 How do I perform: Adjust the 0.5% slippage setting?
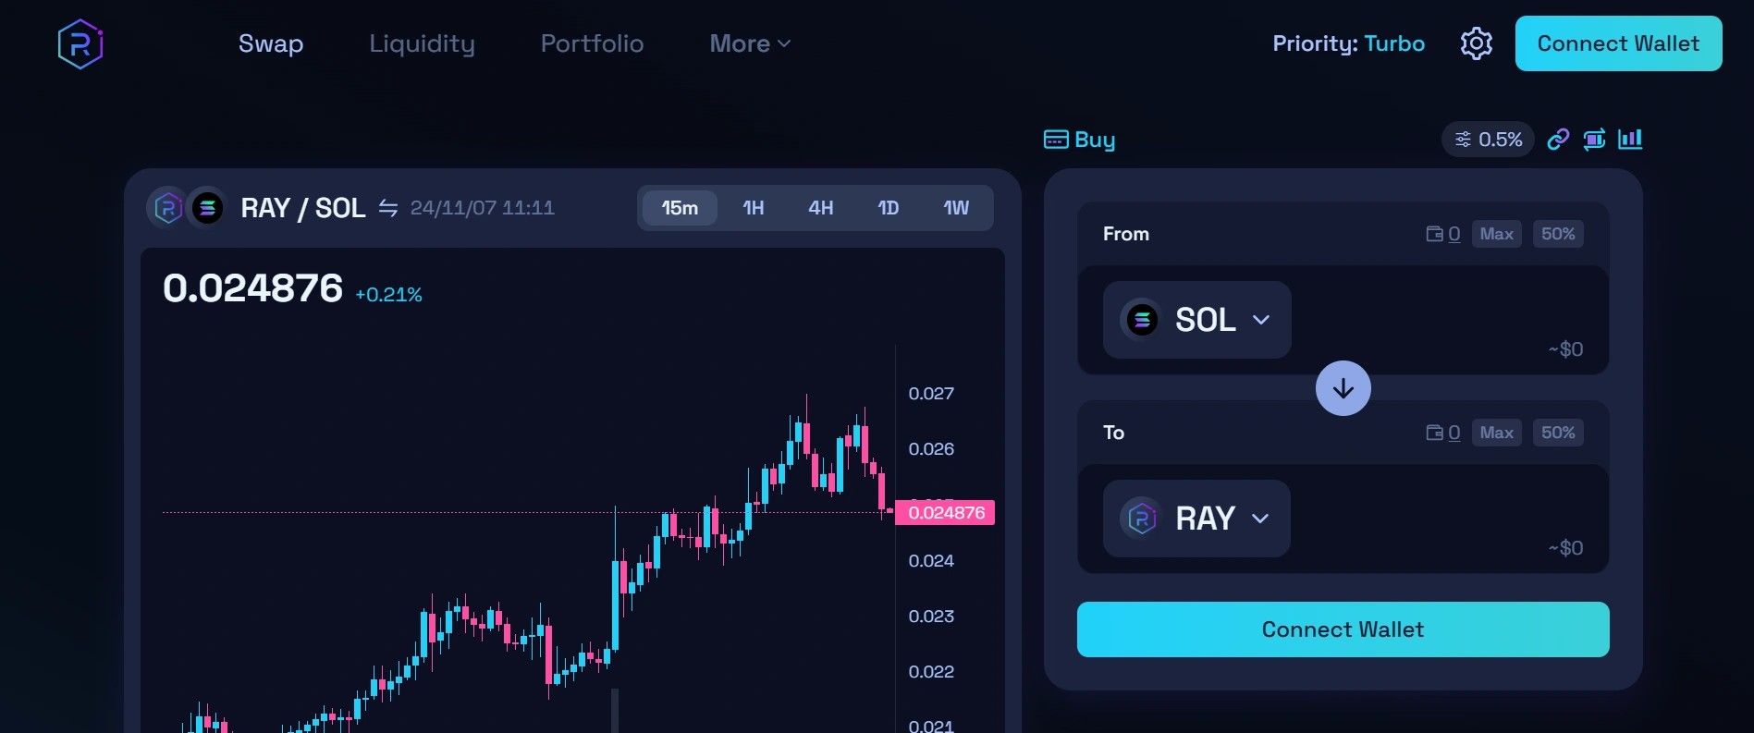pos(1488,140)
